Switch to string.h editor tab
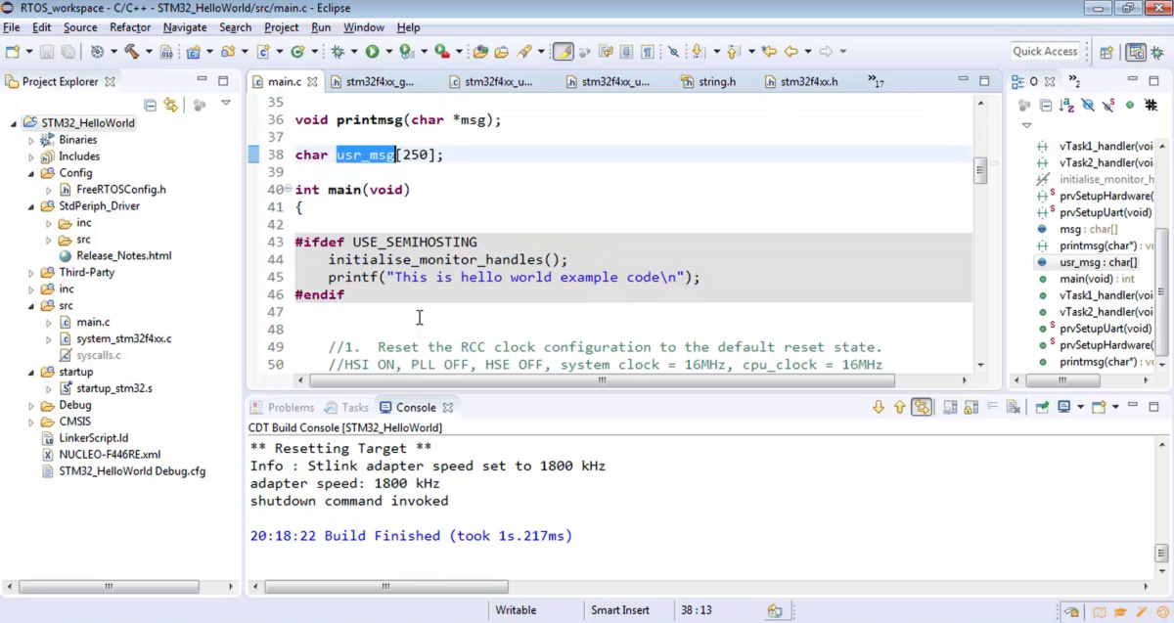The height and width of the screenshot is (623, 1174). click(708, 82)
